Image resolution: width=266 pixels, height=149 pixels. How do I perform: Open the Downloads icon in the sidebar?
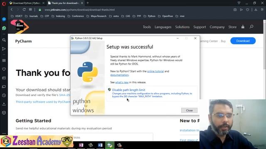4,104
